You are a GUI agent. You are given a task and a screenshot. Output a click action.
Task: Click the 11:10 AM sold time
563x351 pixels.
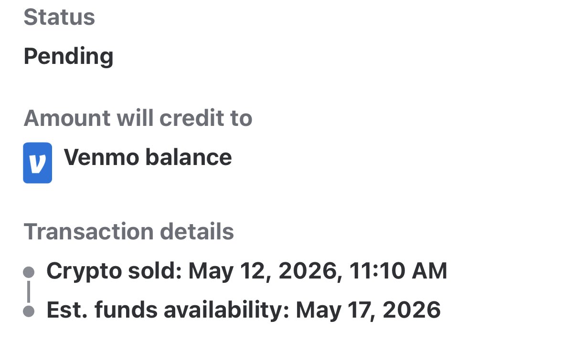(x=398, y=271)
